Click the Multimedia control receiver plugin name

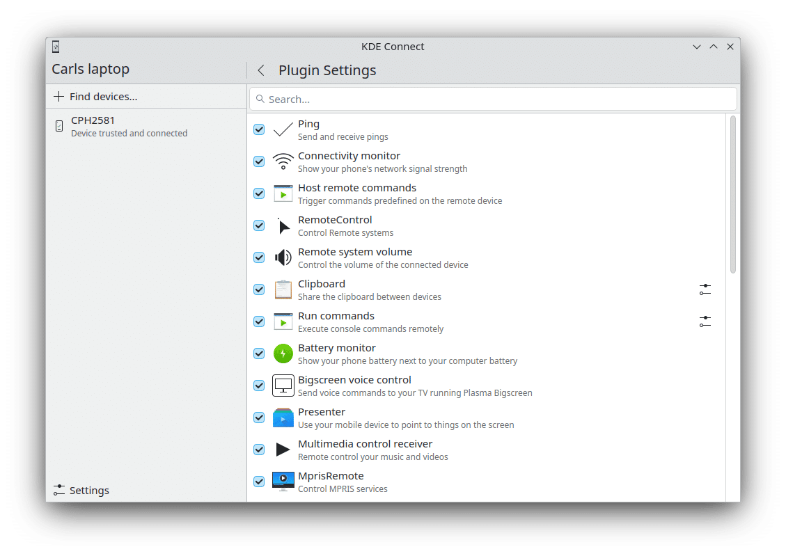click(365, 443)
